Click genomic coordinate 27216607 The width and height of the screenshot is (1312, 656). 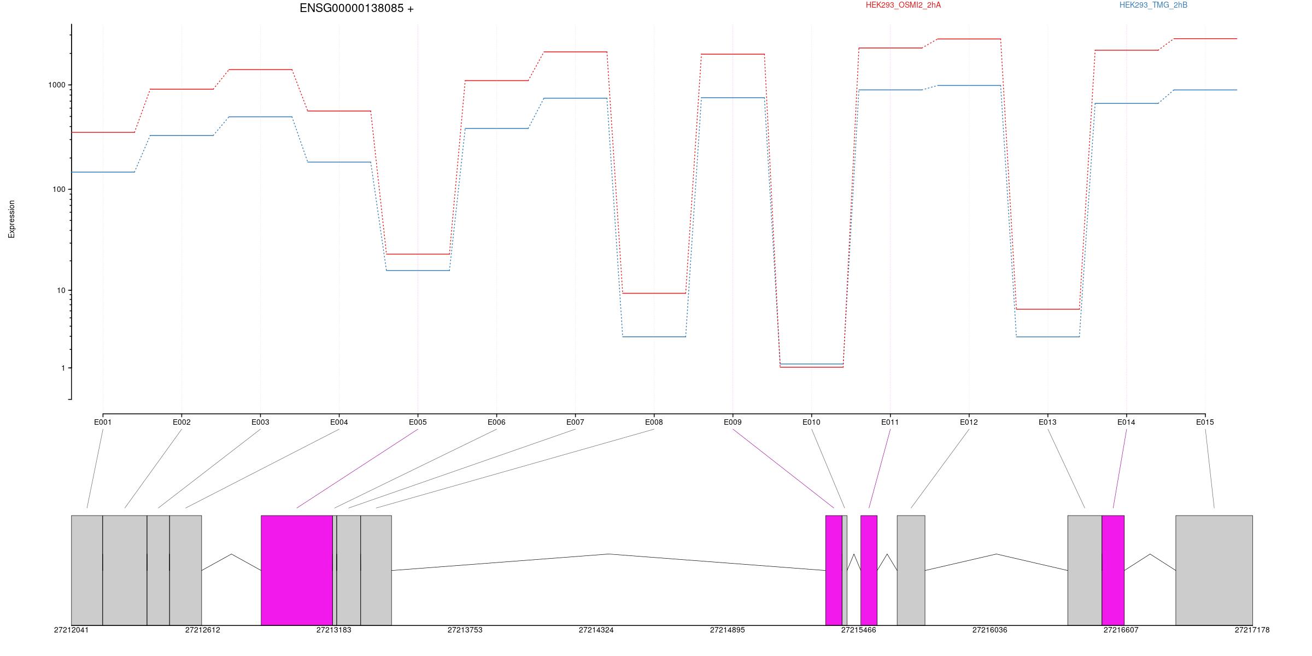pos(1121,630)
